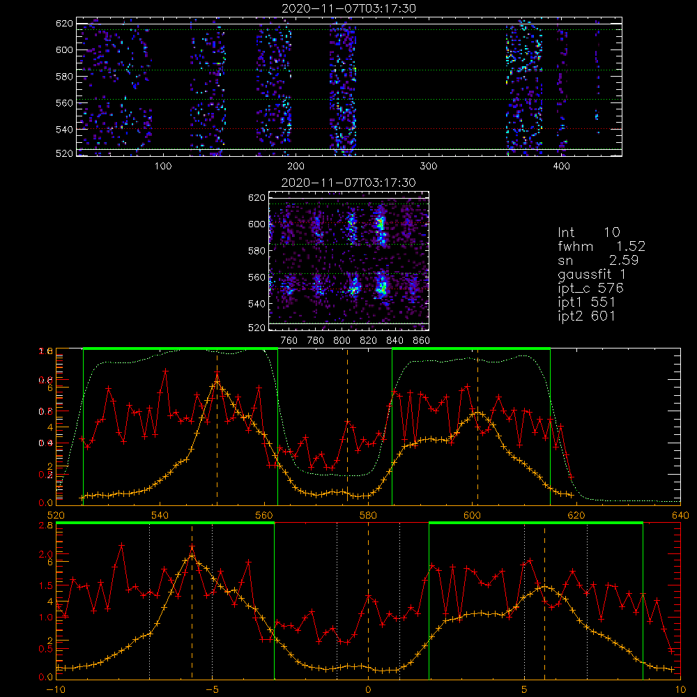Click axis label 600 on third plot x-axis

472,516
